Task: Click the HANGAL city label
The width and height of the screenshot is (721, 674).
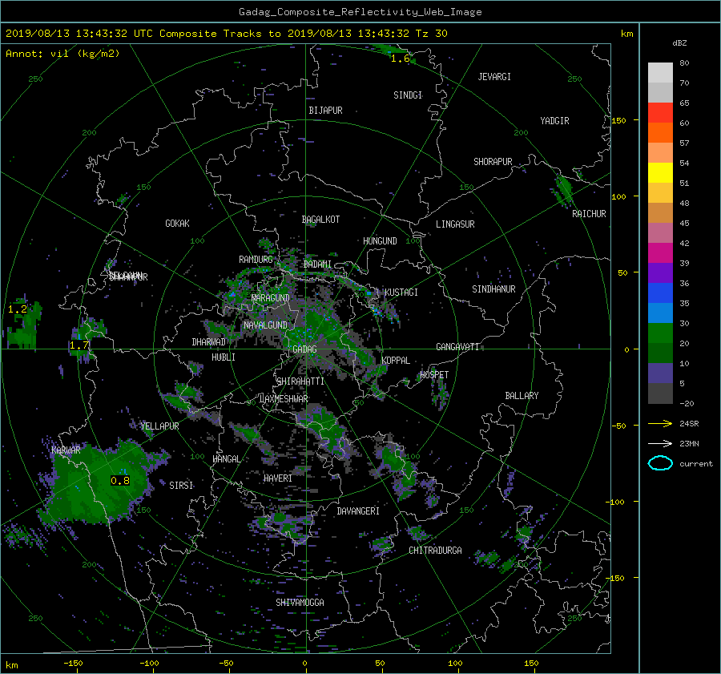Action: pyautogui.click(x=226, y=459)
